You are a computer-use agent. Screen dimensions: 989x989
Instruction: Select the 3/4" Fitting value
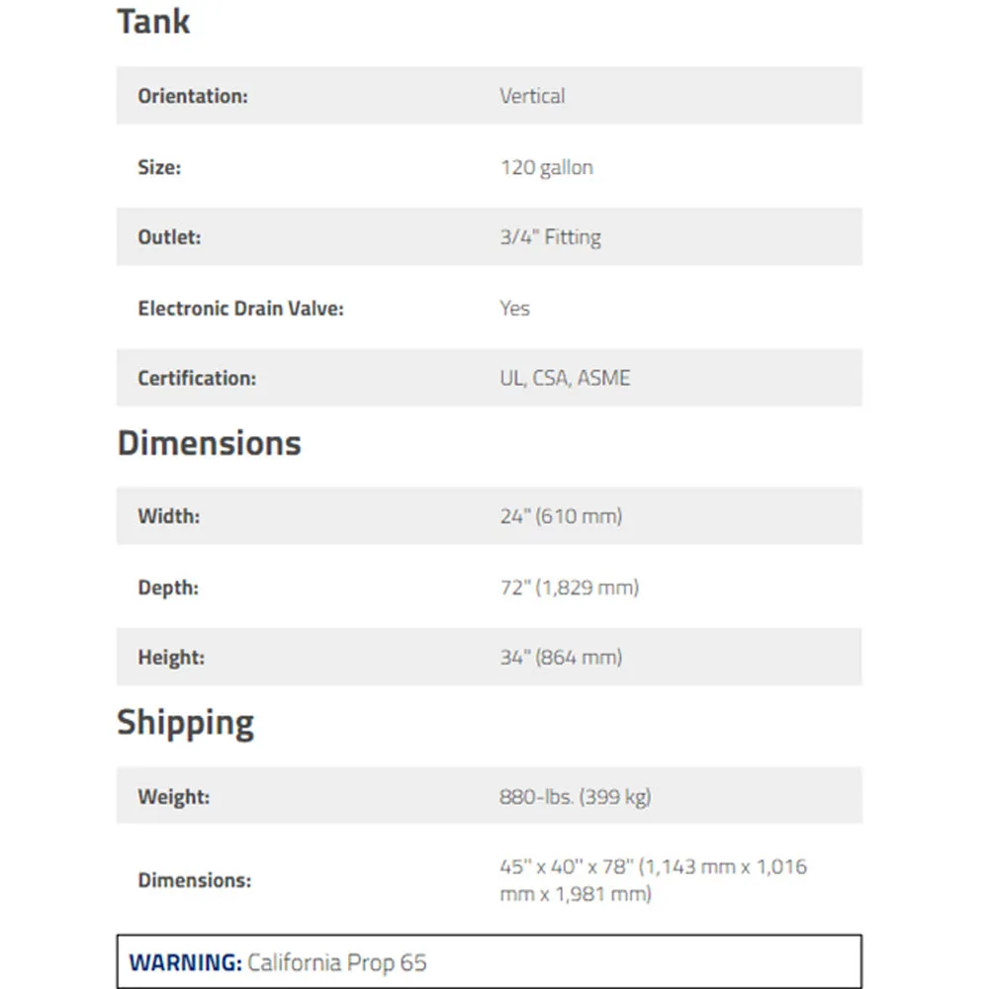pos(550,237)
